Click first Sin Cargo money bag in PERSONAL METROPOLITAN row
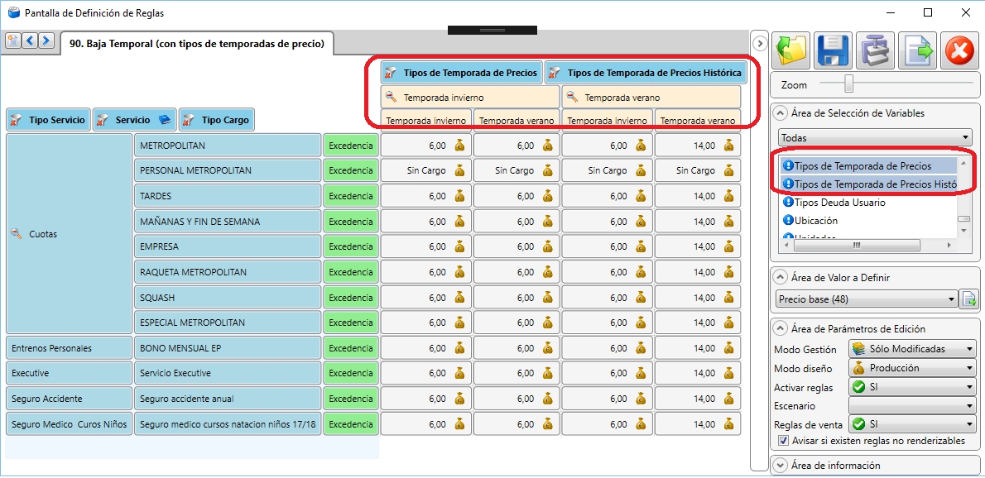 tap(460, 170)
